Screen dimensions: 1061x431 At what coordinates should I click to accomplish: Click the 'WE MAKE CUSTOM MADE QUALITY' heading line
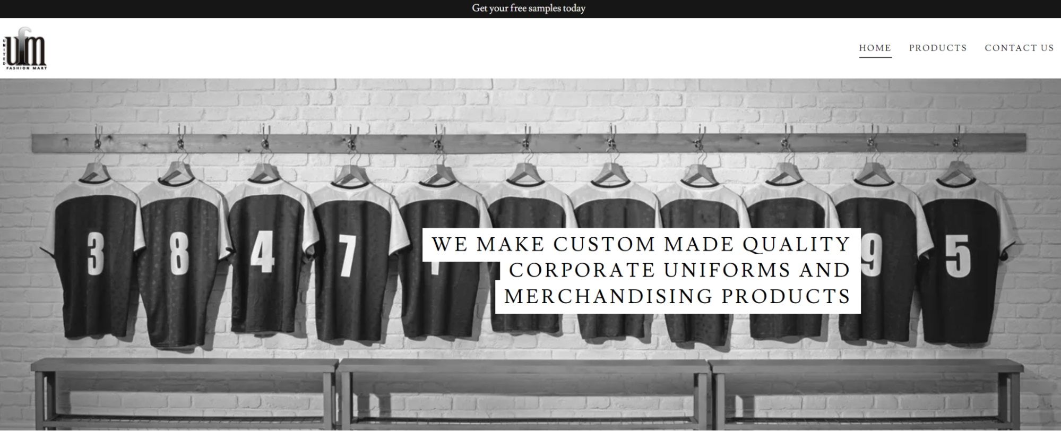641,244
